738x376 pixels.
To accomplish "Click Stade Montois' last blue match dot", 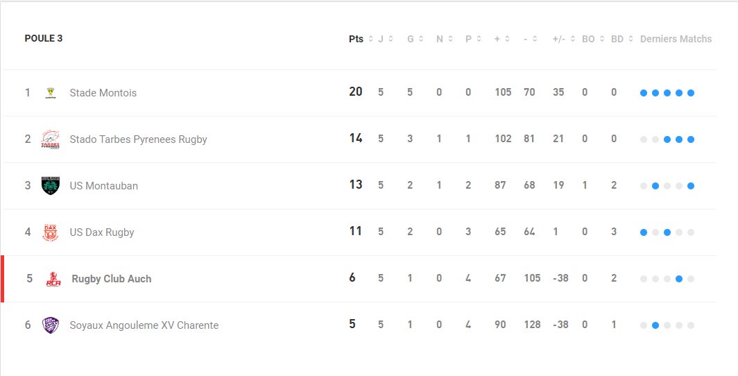I will point(690,93).
